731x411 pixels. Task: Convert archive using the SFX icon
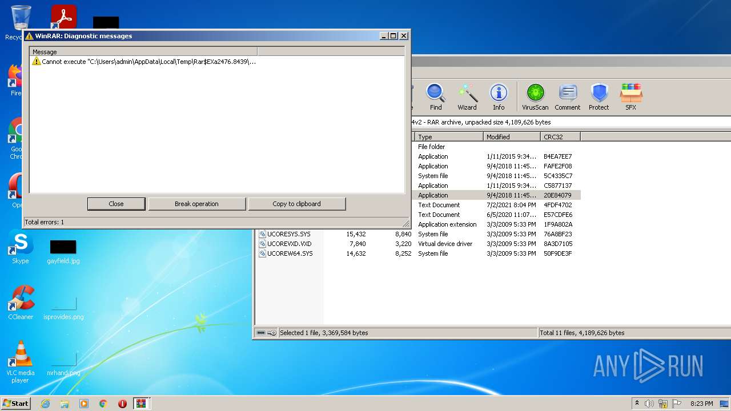pyautogui.click(x=630, y=96)
